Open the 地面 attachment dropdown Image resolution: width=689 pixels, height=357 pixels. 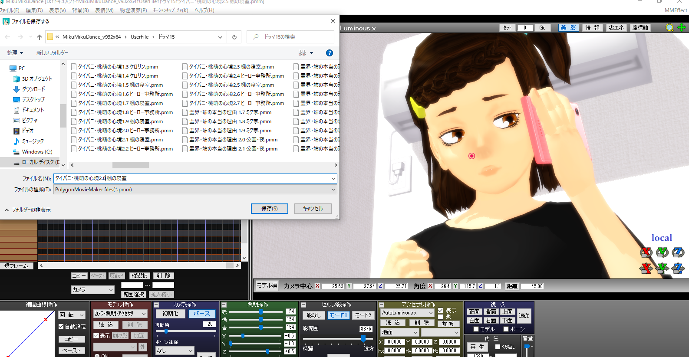399,332
